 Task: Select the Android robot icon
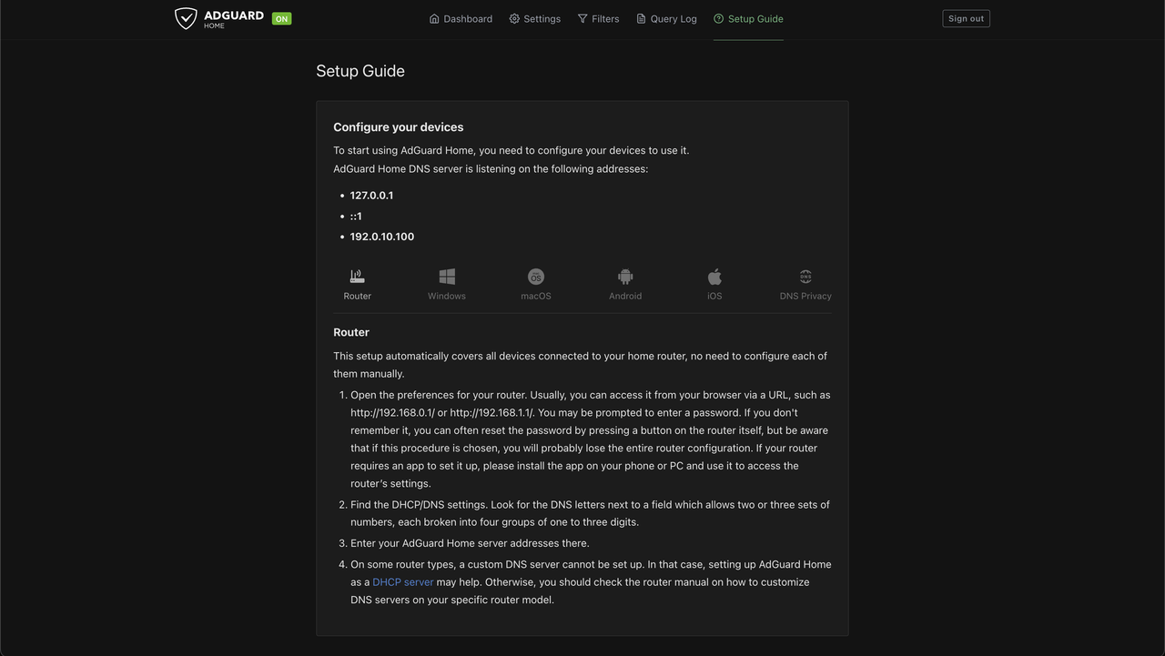point(625,277)
